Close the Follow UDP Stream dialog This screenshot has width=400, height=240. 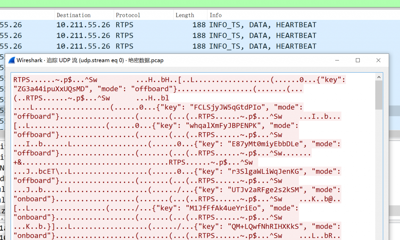[378, 60]
